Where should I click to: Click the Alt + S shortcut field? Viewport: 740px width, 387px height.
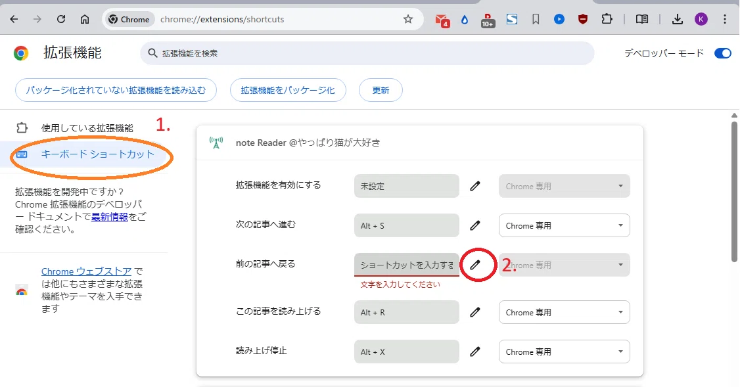[x=406, y=225]
